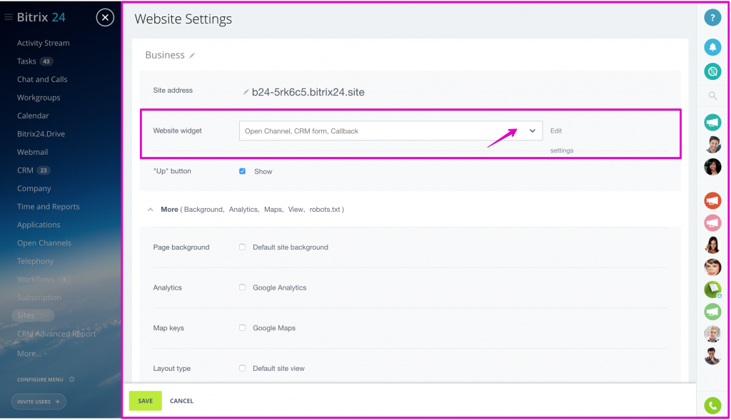Viewport: 731px width, 420px height.
Task: Expand the More... sidebar menu item
Action: (x=31, y=354)
